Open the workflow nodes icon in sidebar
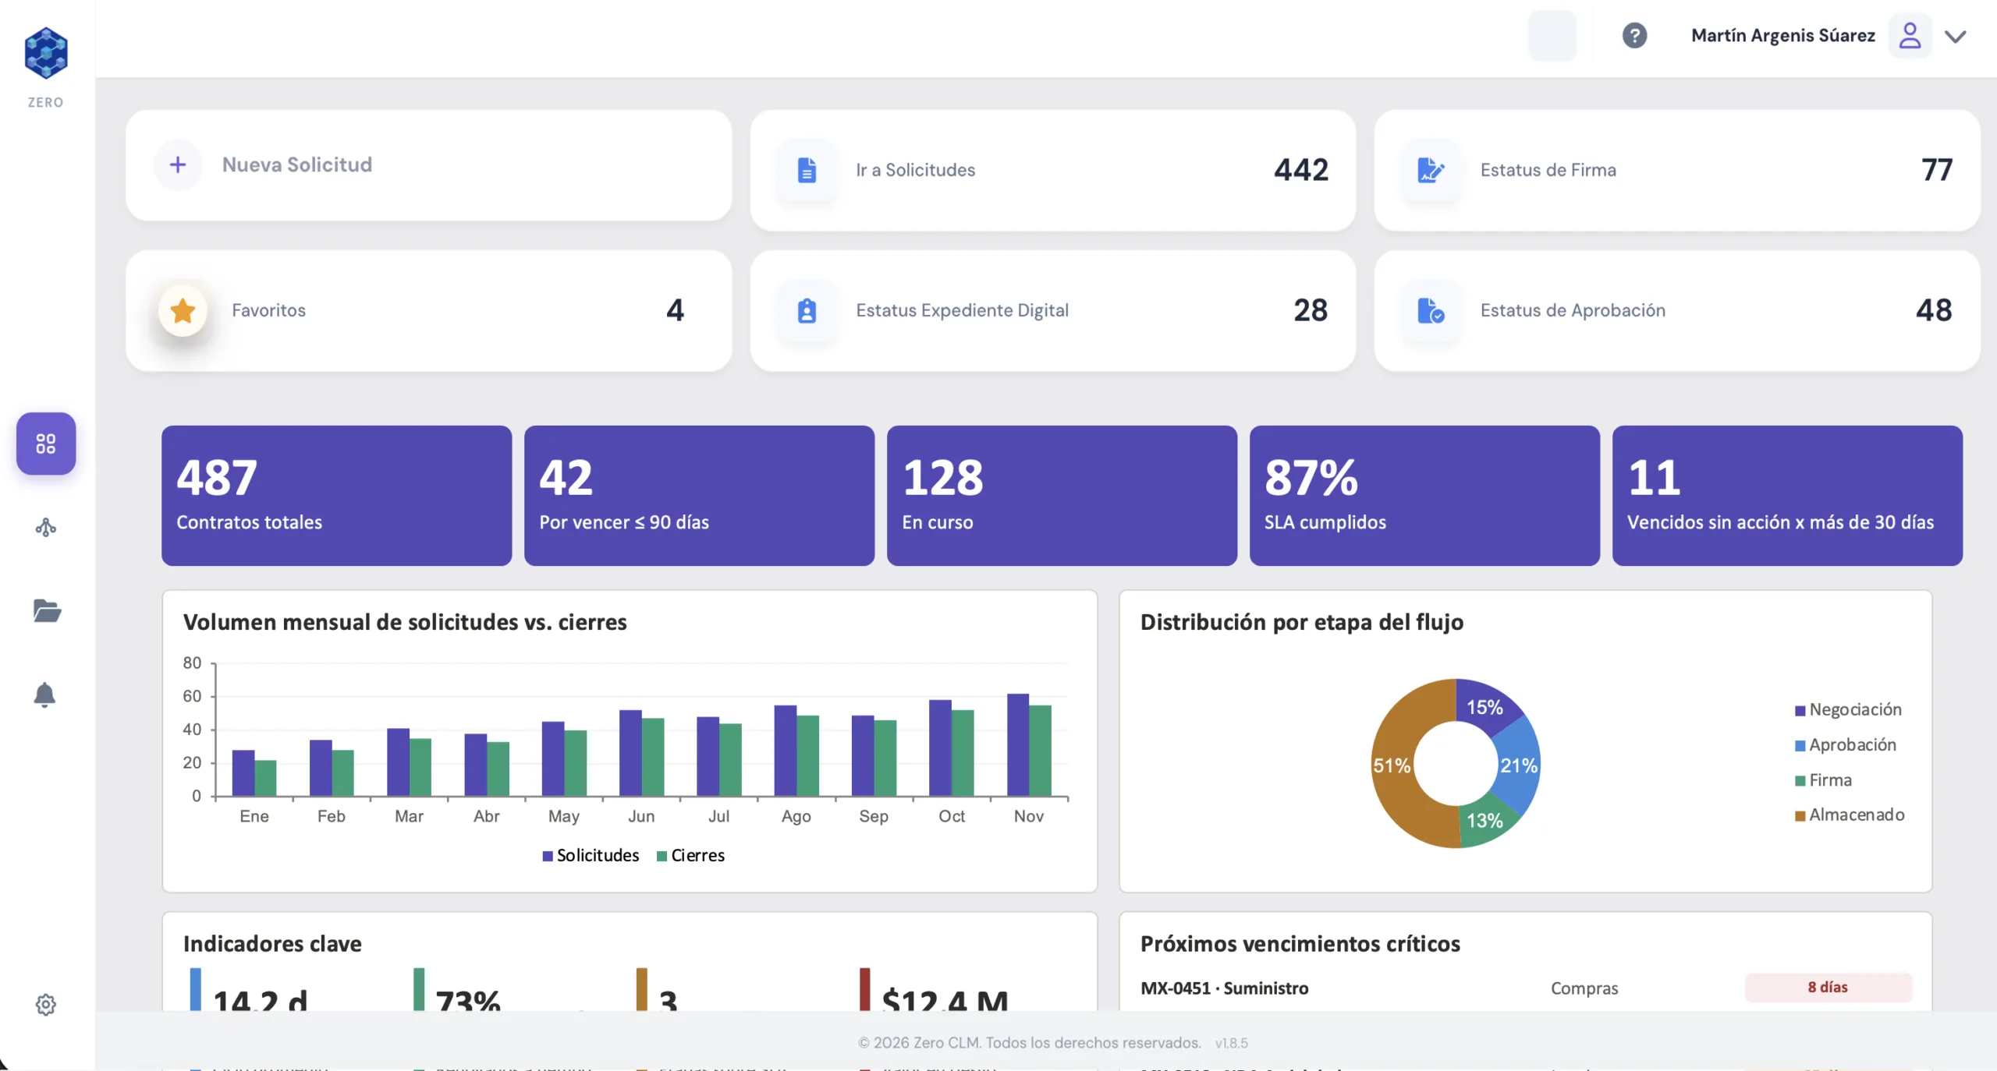The width and height of the screenshot is (1997, 1071). click(x=46, y=528)
